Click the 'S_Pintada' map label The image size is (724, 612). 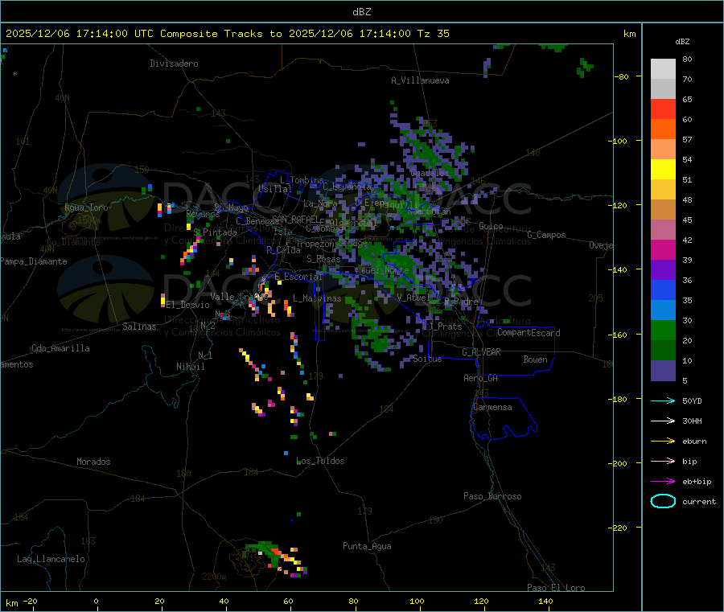pyautogui.click(x=215, y=232)
